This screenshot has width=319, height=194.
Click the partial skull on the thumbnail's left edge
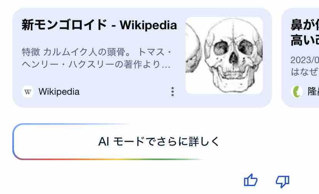[192, 48]
